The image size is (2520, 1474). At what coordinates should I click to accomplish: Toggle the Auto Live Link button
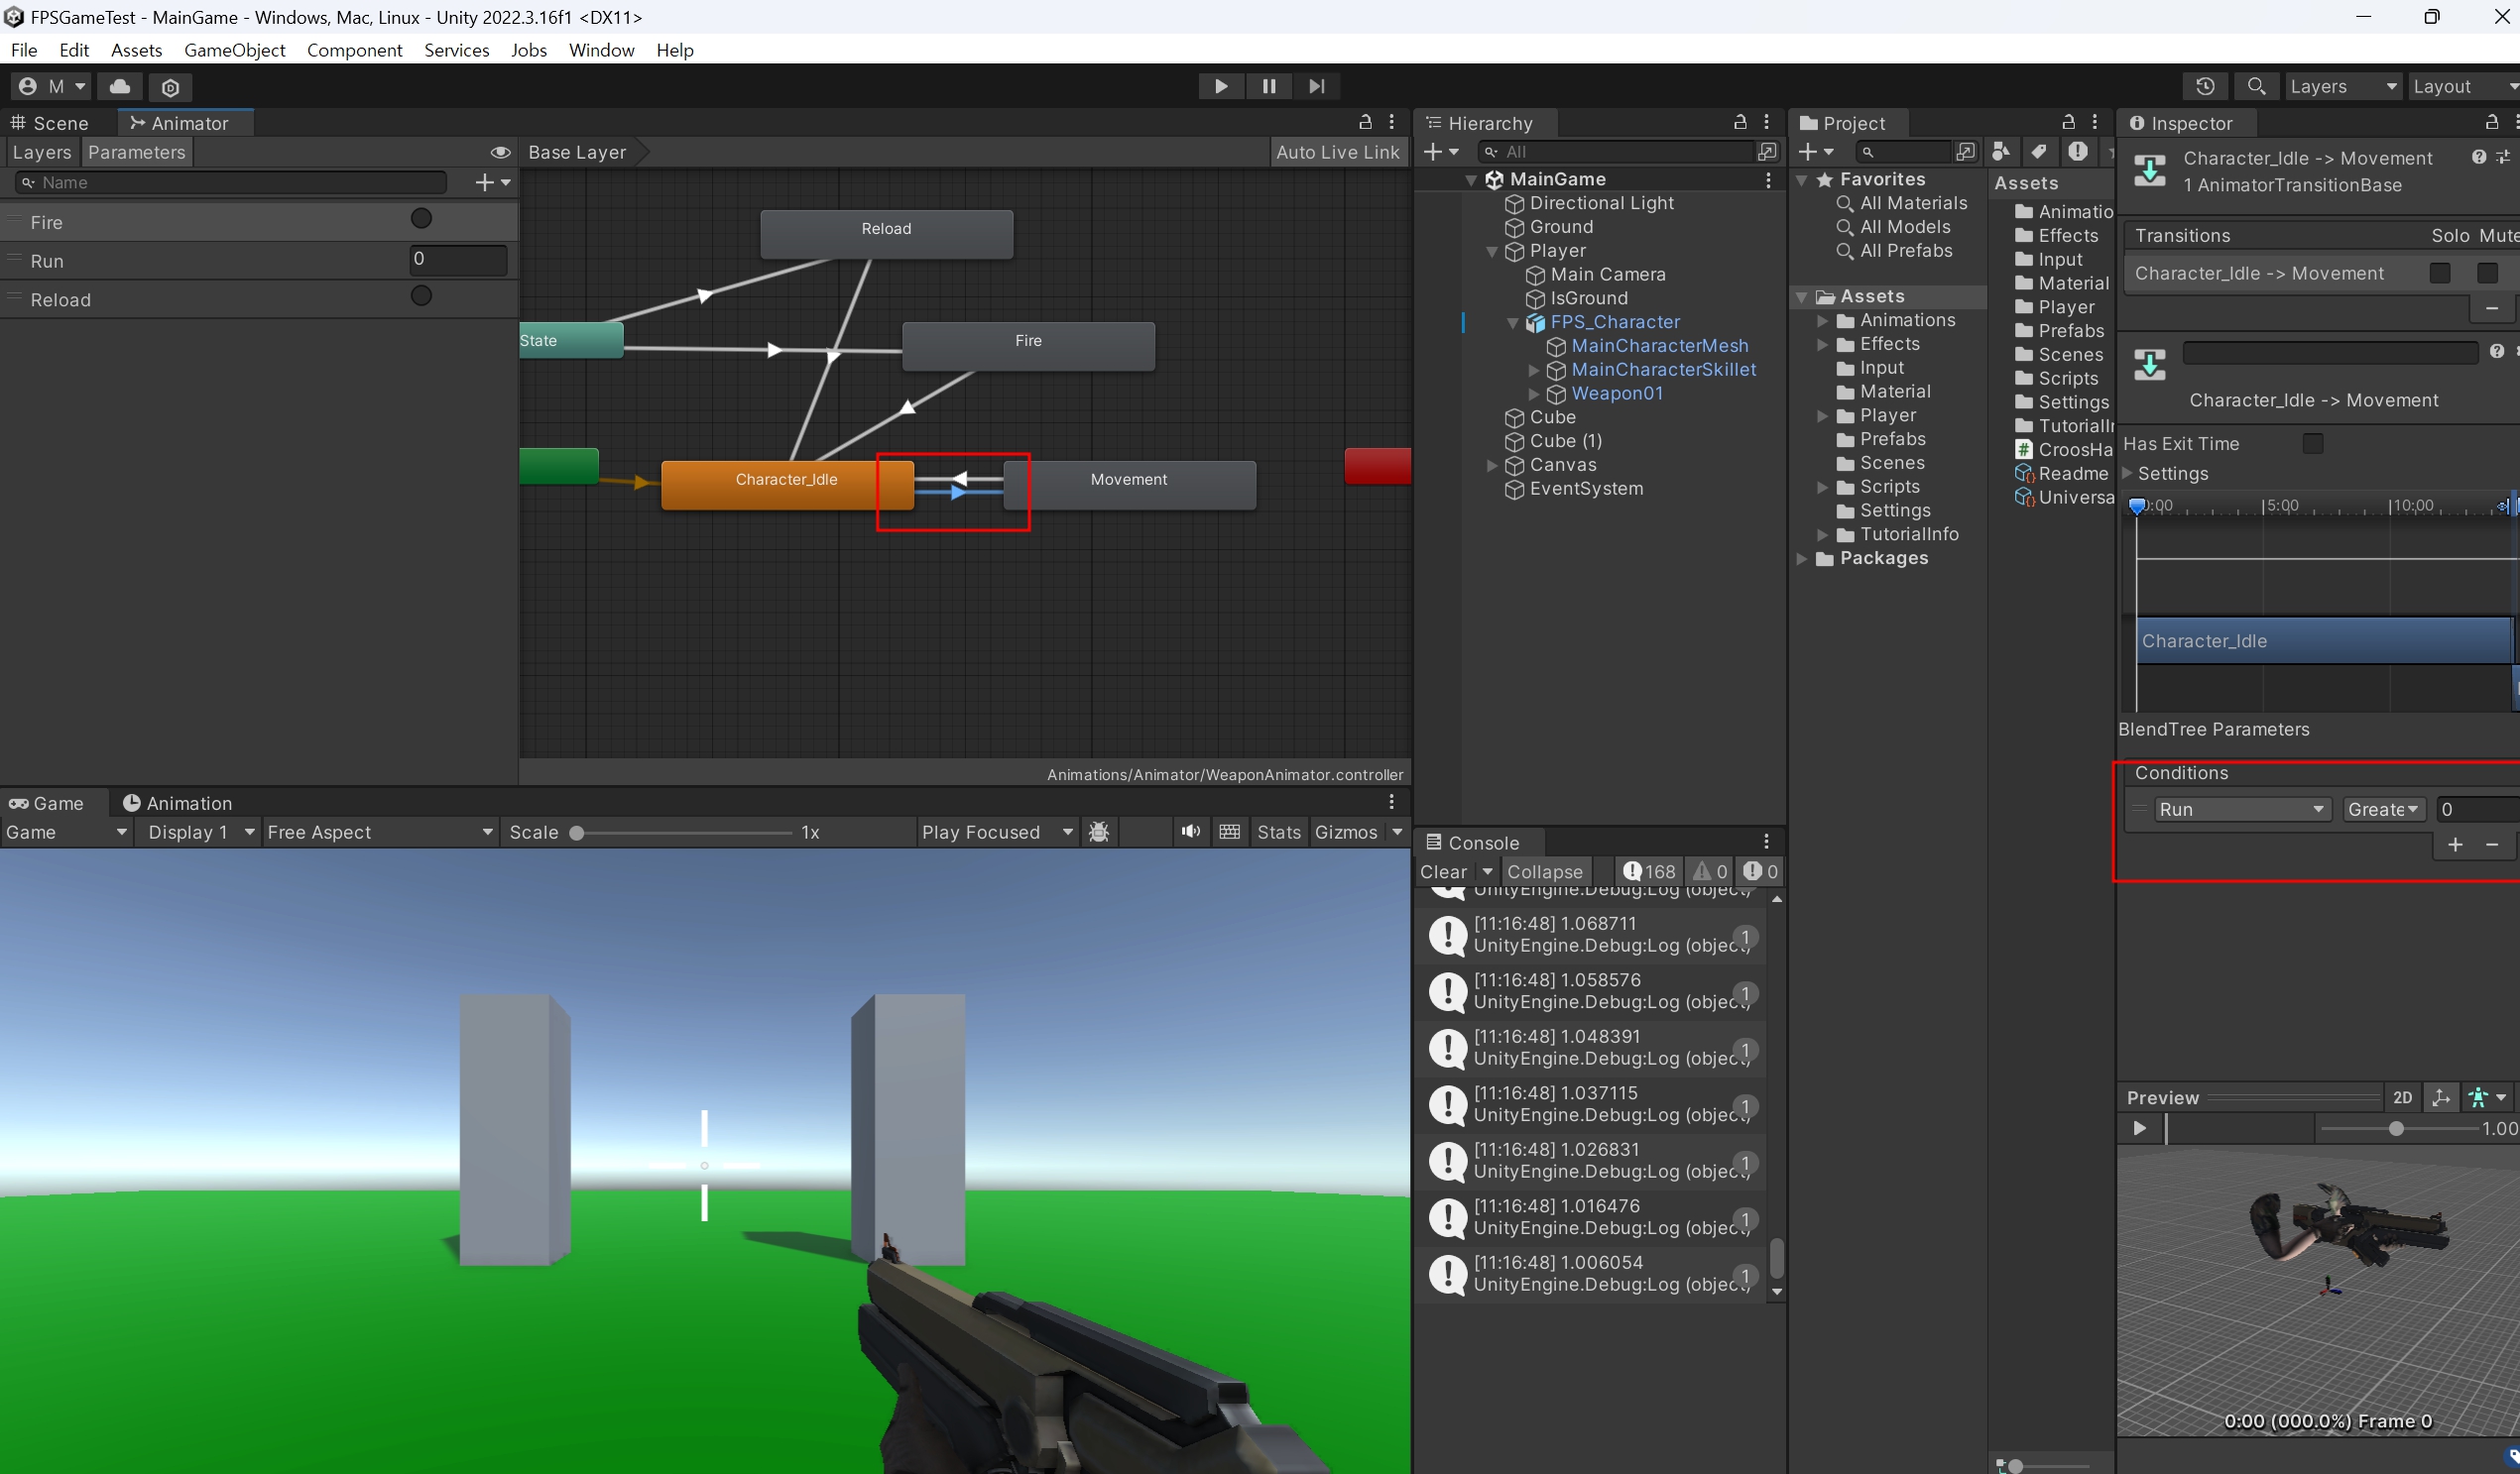pyautogui.click(x=1337, y=152)
